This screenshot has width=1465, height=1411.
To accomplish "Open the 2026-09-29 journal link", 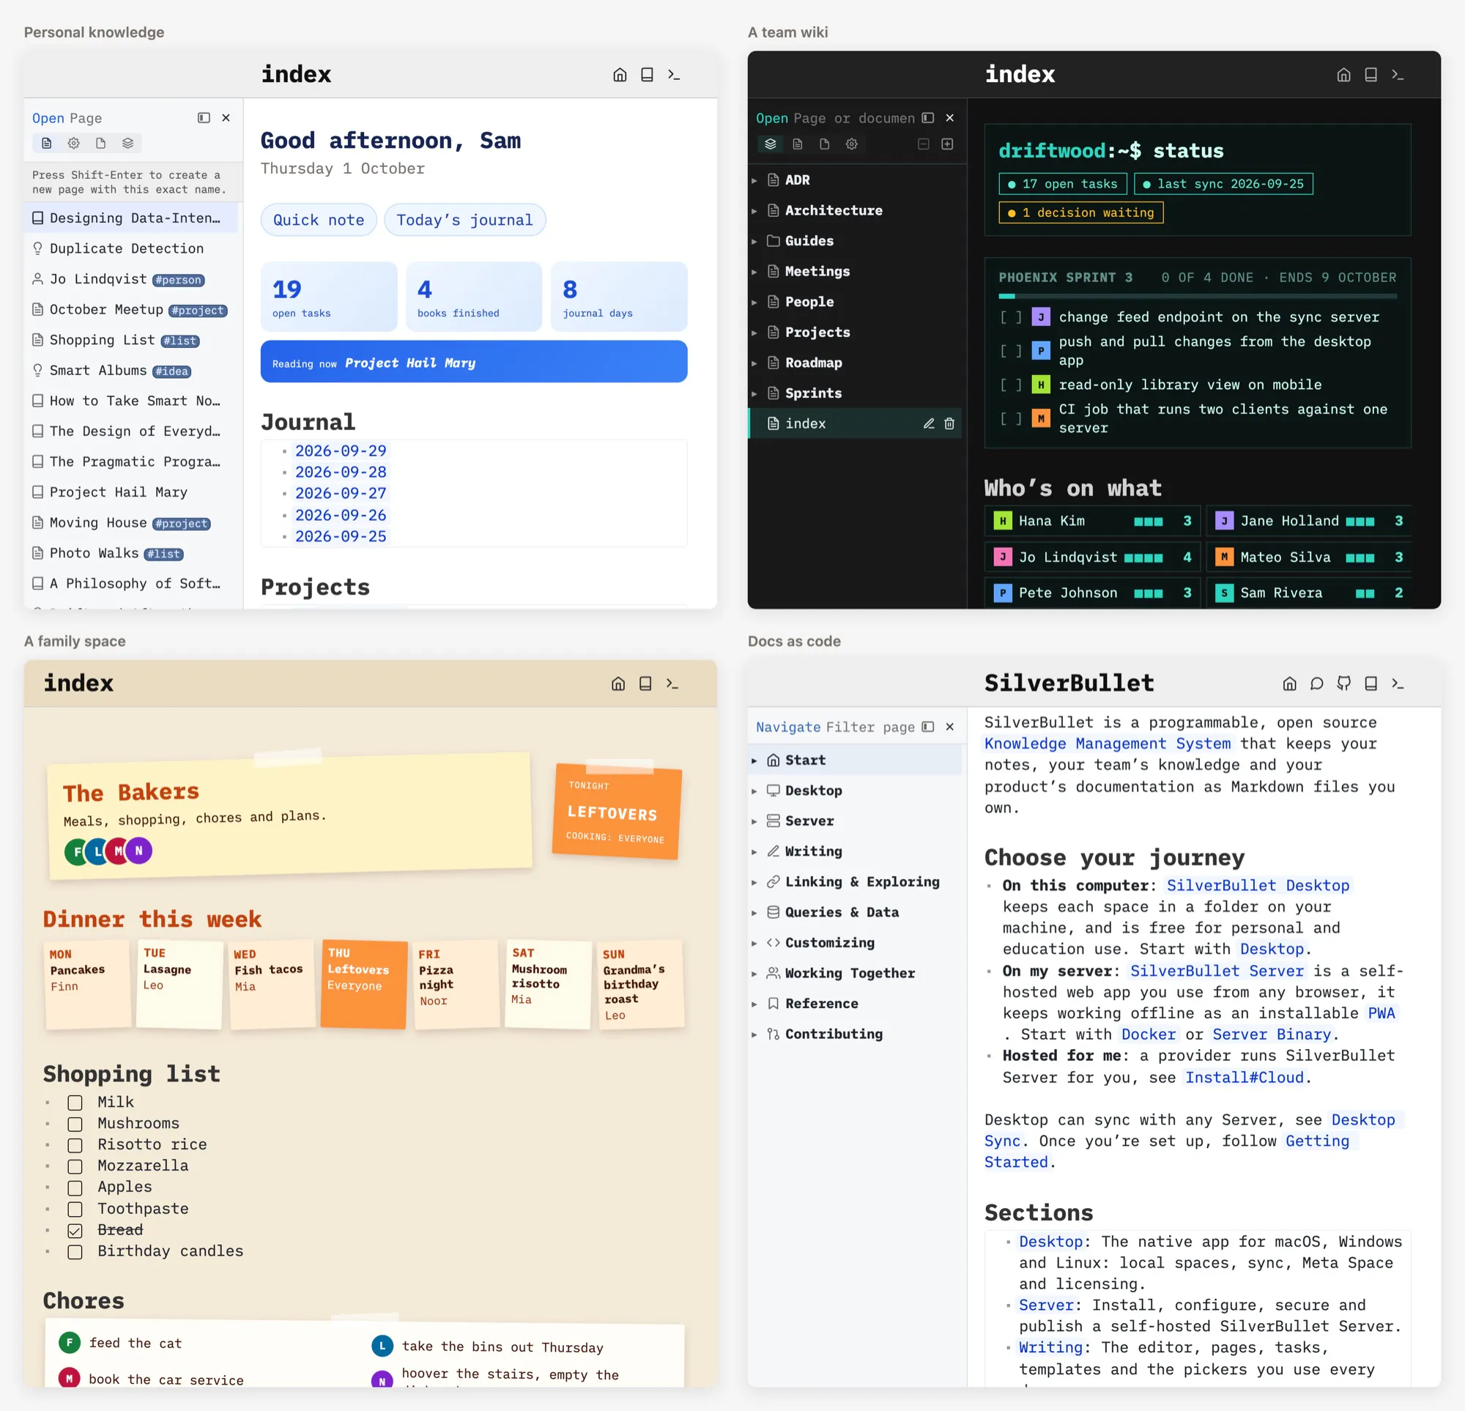I will 340,451.
